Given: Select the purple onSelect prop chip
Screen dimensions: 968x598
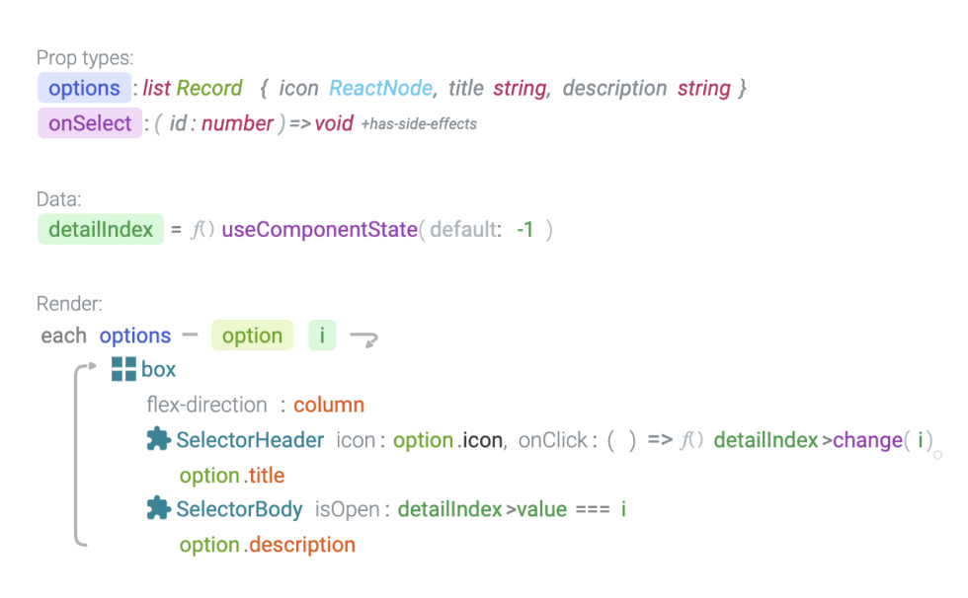Looking at the screenshot, I should [x=90, y=123].
